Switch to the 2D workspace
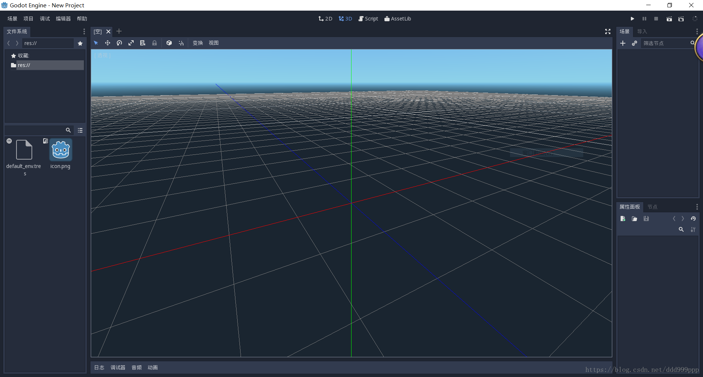The image size is (703, 377). (x=325, y=19)
